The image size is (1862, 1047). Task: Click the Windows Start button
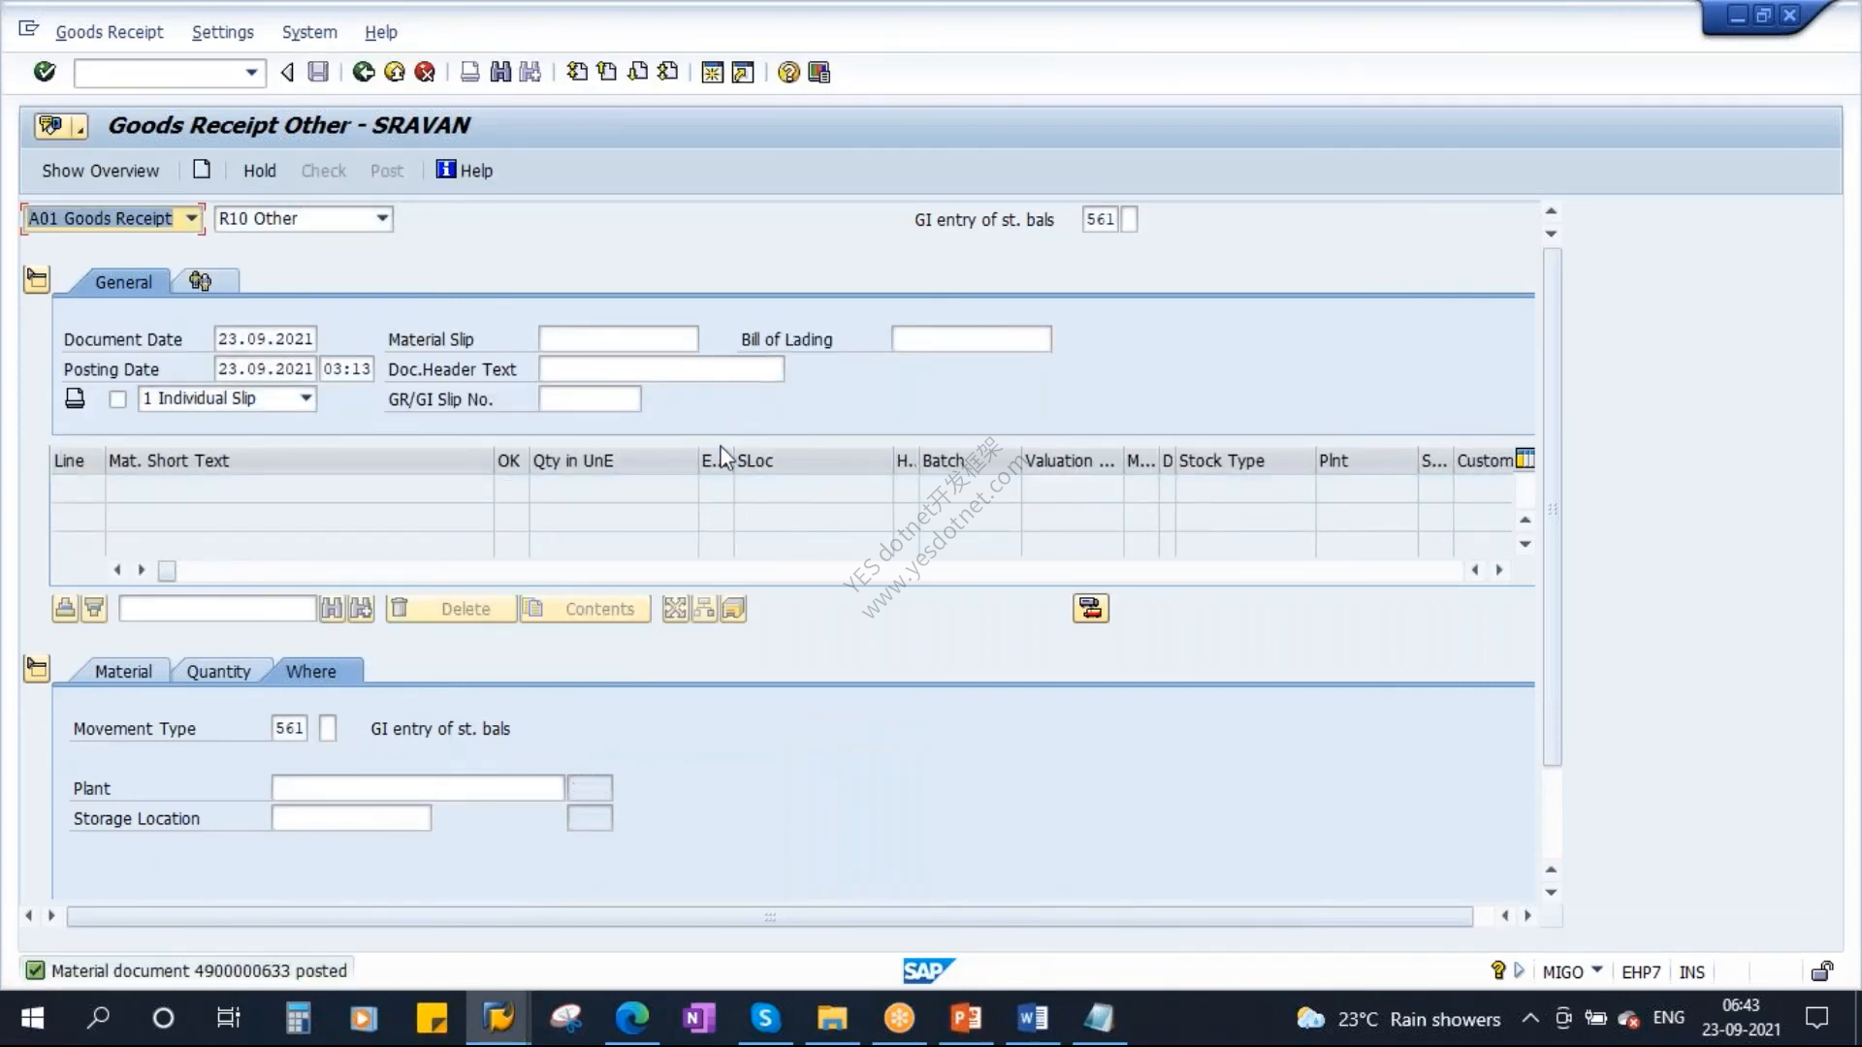pyautogui.click(x=32, y=1018)
